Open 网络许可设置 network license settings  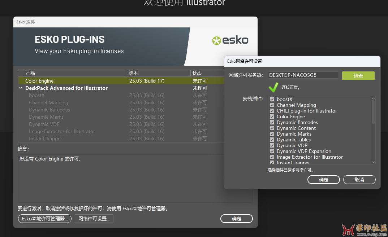[94, 219]
